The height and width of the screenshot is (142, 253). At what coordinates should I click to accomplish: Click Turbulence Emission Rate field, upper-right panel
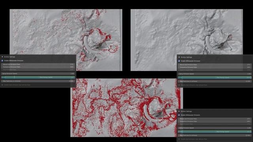(x=215, y=67)
